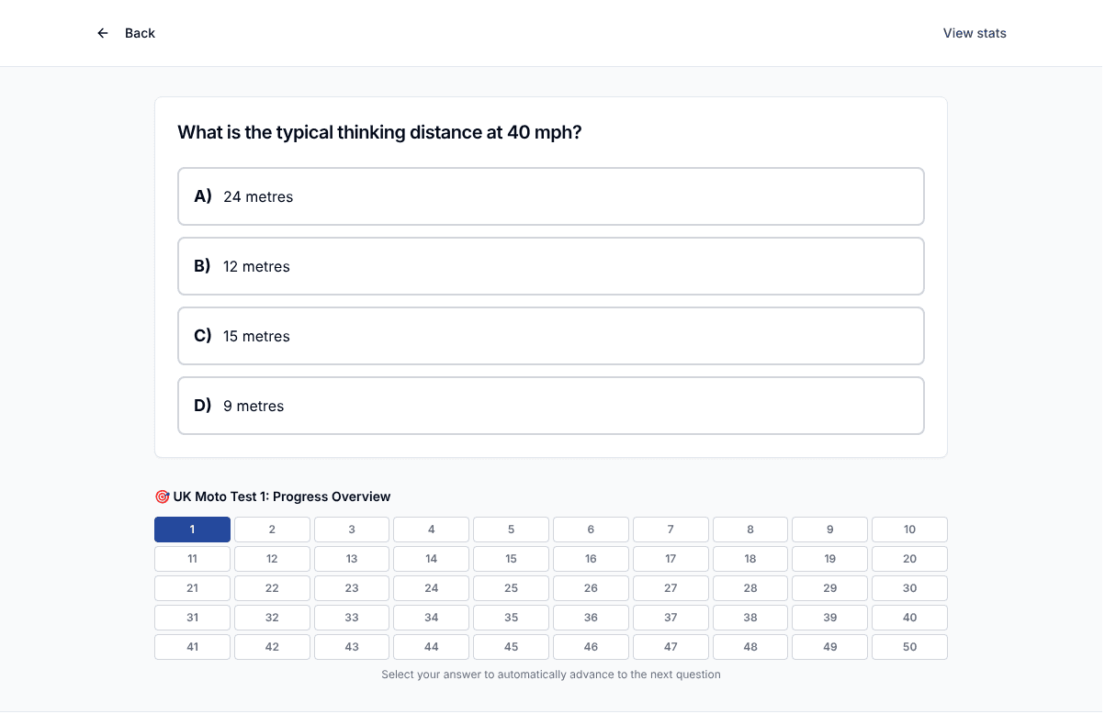The height and width of the screenshot is (725, 1116).
Task: Open question 23 in progress grid
Action: (x=352, y=588)
